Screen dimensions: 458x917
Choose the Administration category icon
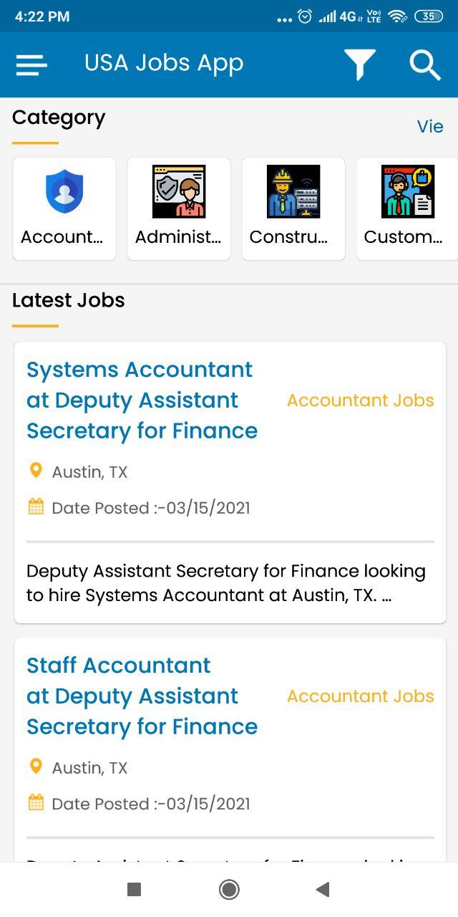pyautogui.click(x=179, y=192)
